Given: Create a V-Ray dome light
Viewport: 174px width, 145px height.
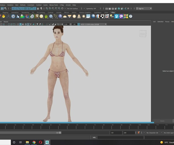Looking at the screenshot, I should (65, 17).
